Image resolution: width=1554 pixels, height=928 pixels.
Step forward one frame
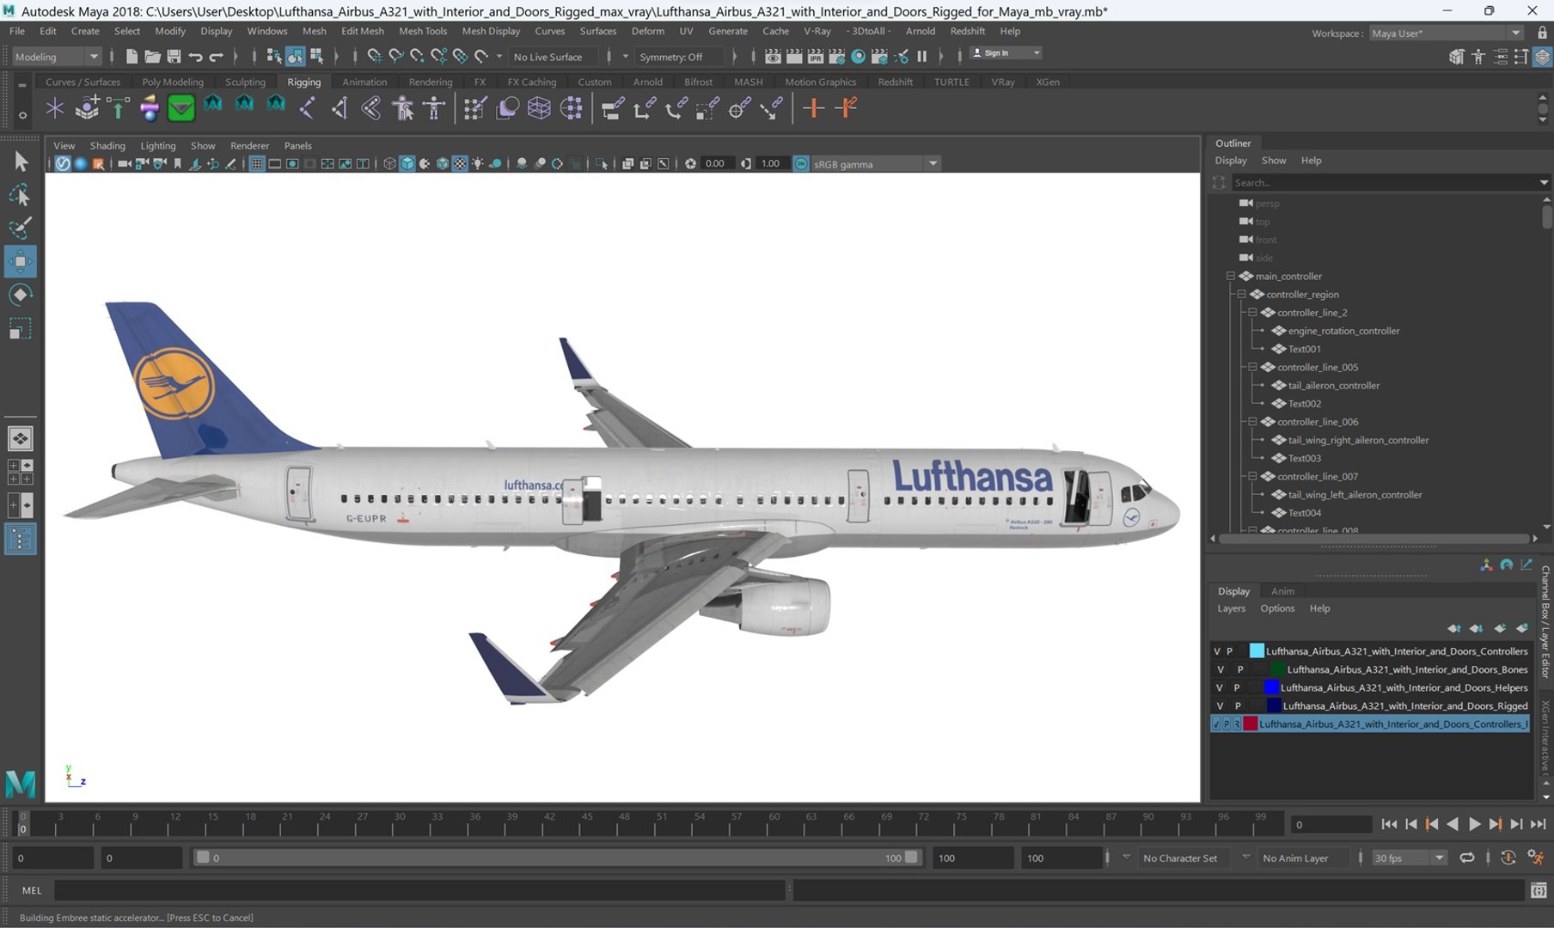(x=1517, y=824)
